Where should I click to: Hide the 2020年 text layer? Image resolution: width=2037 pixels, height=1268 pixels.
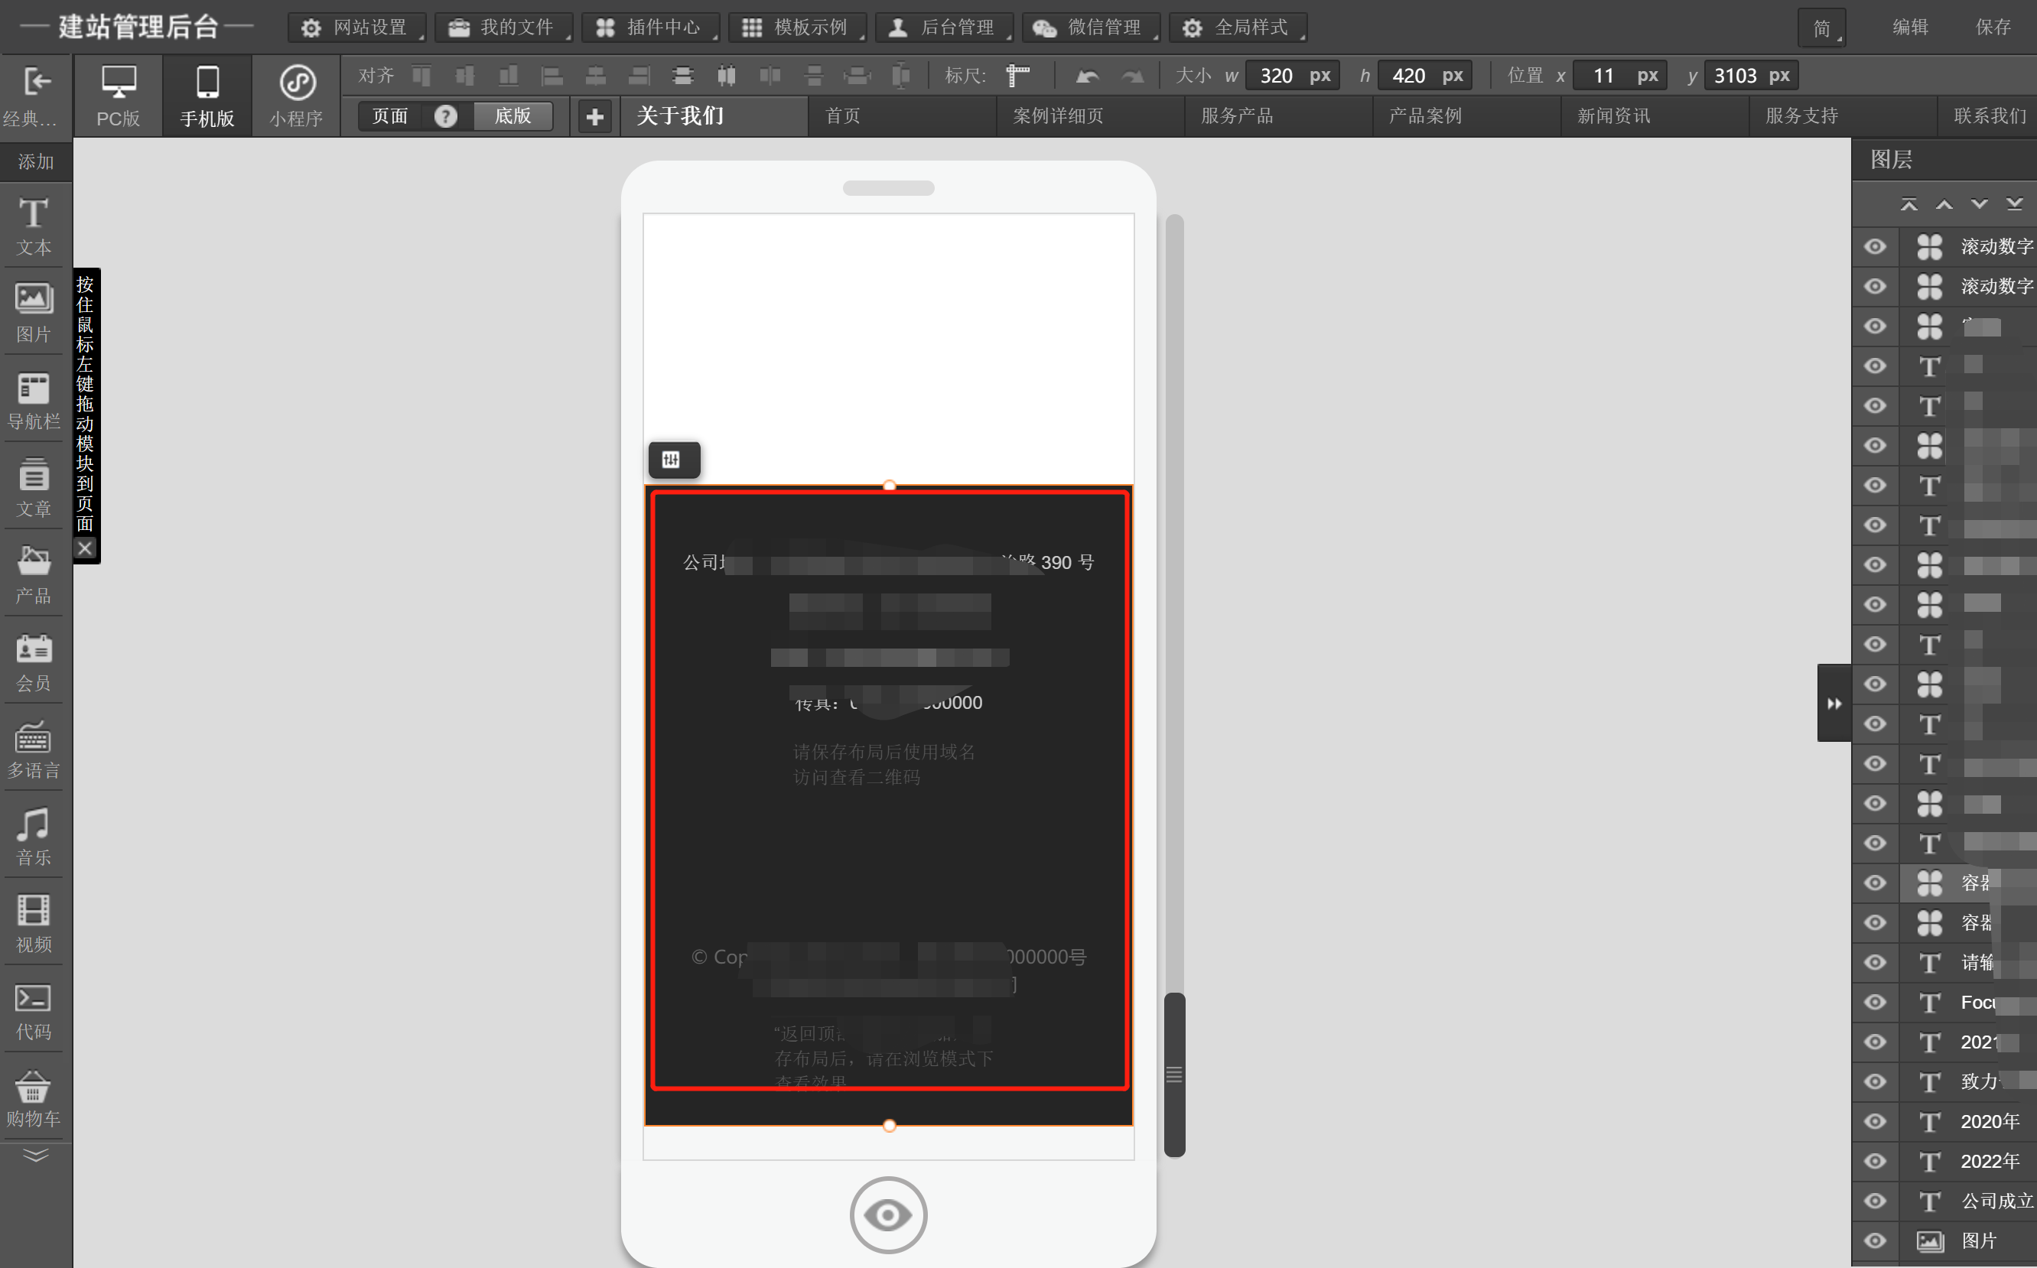pos(1875,1121)
